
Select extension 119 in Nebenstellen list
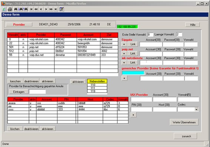tap(97, 91)
